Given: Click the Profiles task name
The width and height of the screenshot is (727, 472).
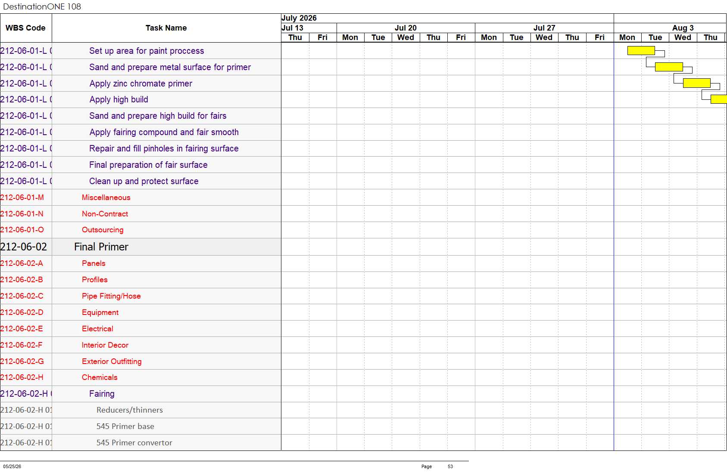Looking at the screenshot, I should click(x=95, y=280).
